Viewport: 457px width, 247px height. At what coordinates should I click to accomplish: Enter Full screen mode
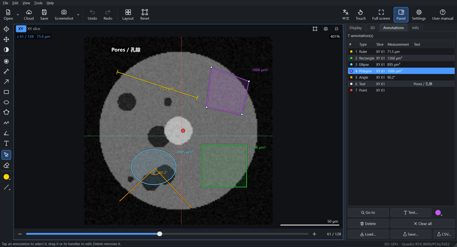pyautogui.click(x=381, y=15)
